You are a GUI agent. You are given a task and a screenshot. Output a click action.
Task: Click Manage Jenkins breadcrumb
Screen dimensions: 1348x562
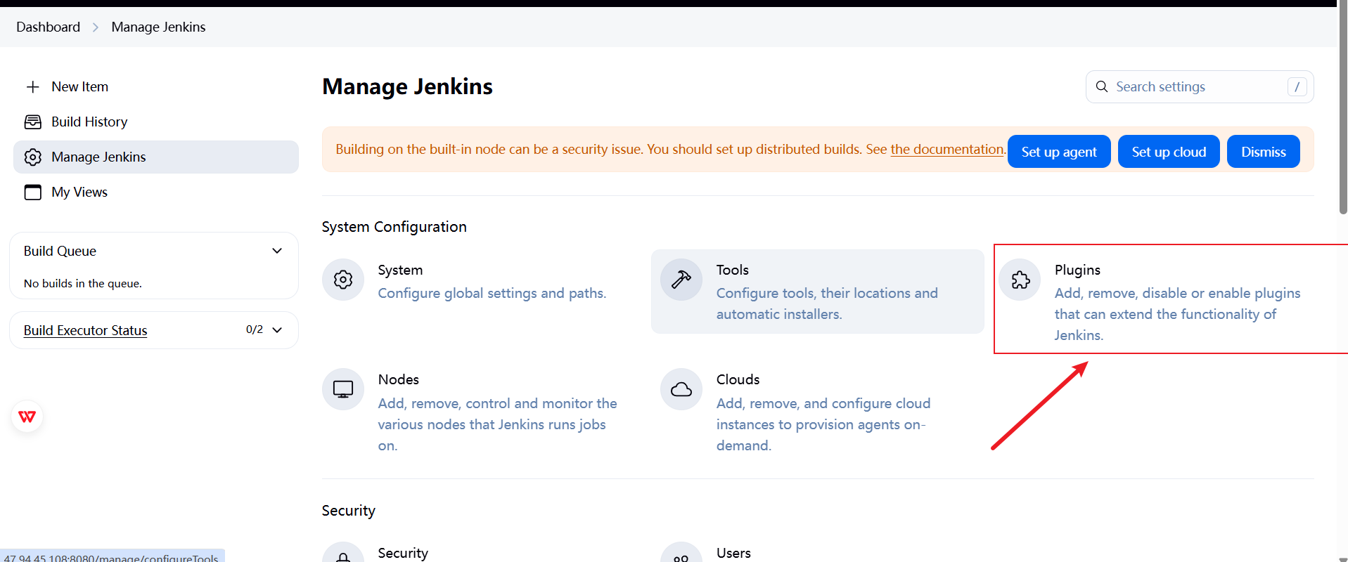click(158, 27)
